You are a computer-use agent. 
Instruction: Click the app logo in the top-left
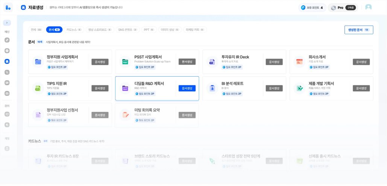tap(8, 8)
